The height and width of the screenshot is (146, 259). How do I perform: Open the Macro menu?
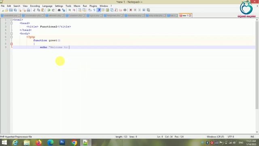(x=77, y=6)
